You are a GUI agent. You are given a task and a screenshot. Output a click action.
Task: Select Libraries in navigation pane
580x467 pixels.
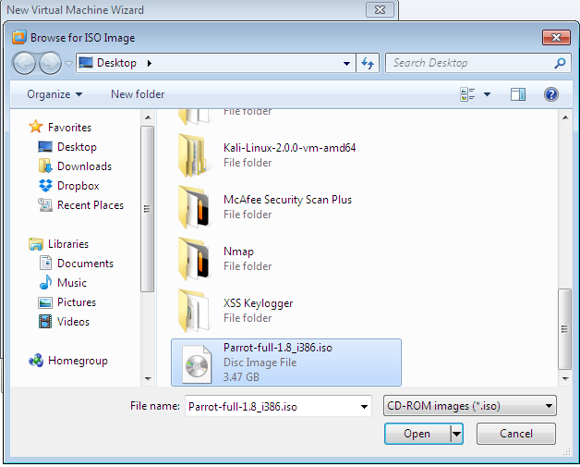68,244
